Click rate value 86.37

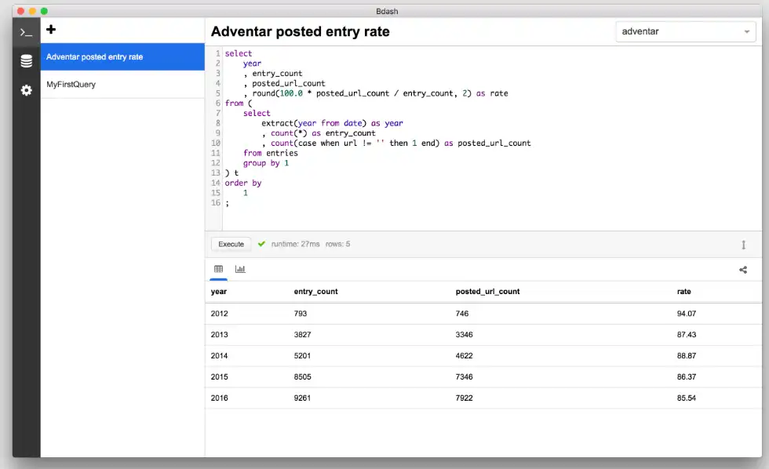click(x=686, y=377)
